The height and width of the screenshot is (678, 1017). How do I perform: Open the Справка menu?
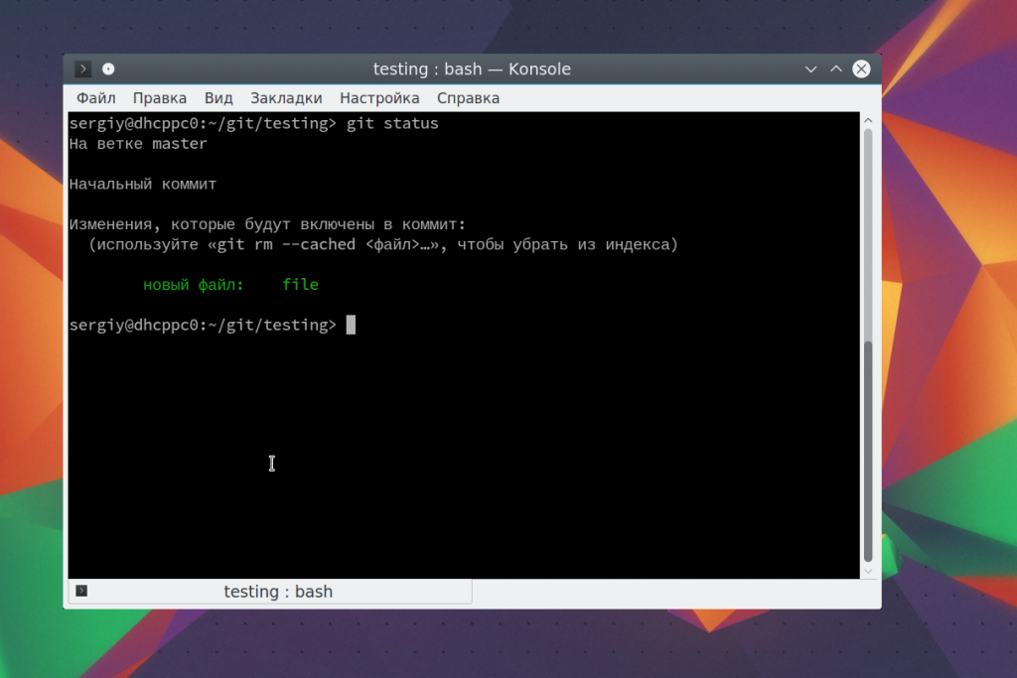468,98
